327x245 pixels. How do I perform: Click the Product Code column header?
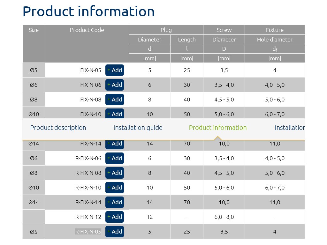[x=87, y=30]
